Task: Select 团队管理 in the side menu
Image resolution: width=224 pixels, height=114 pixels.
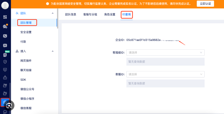Action: coord(26,23)
